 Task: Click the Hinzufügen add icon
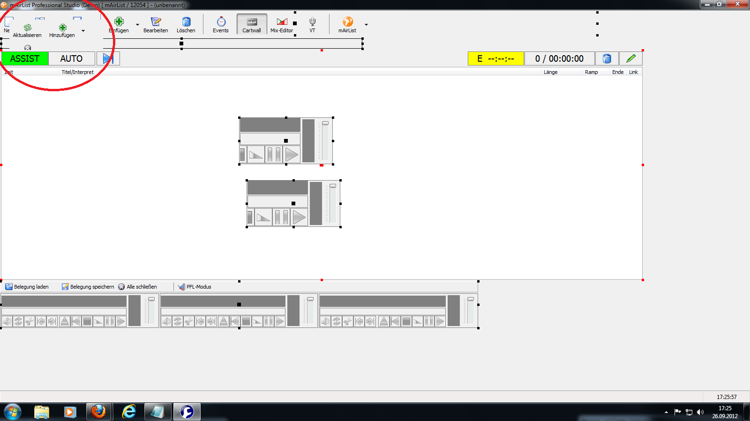click(x=62, y=28)
